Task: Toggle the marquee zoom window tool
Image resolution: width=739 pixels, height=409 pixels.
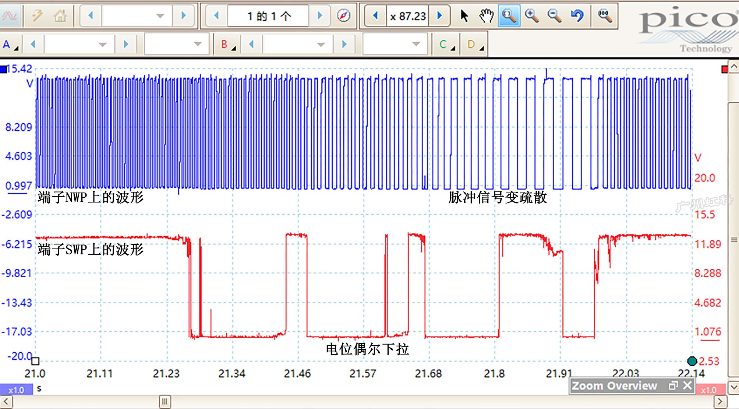Action: 509,16
